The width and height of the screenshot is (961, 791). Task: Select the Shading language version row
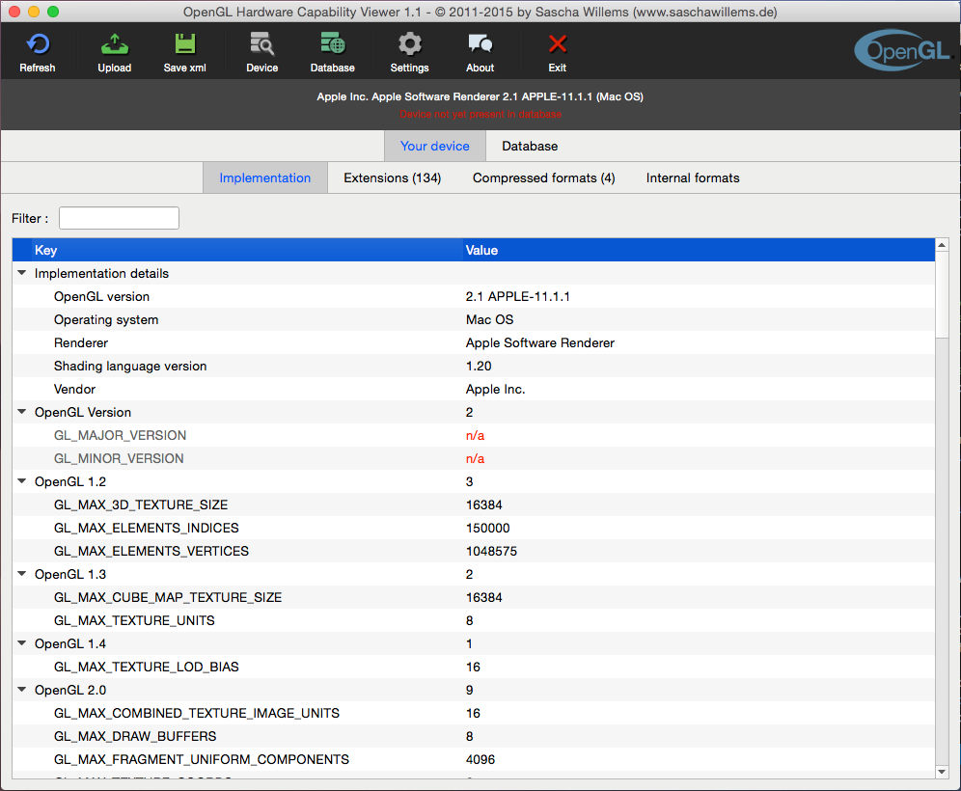(473, 366)
